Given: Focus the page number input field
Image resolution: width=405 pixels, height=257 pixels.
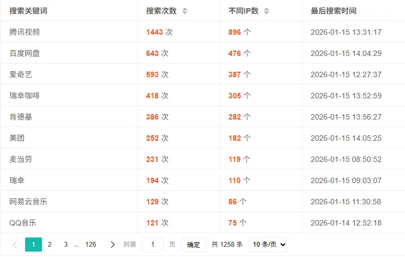Looking at the screenshot, I should click(x=153, y=245).
